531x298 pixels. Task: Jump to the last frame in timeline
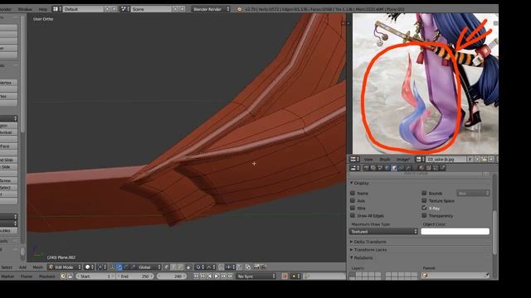coord(230,276)
